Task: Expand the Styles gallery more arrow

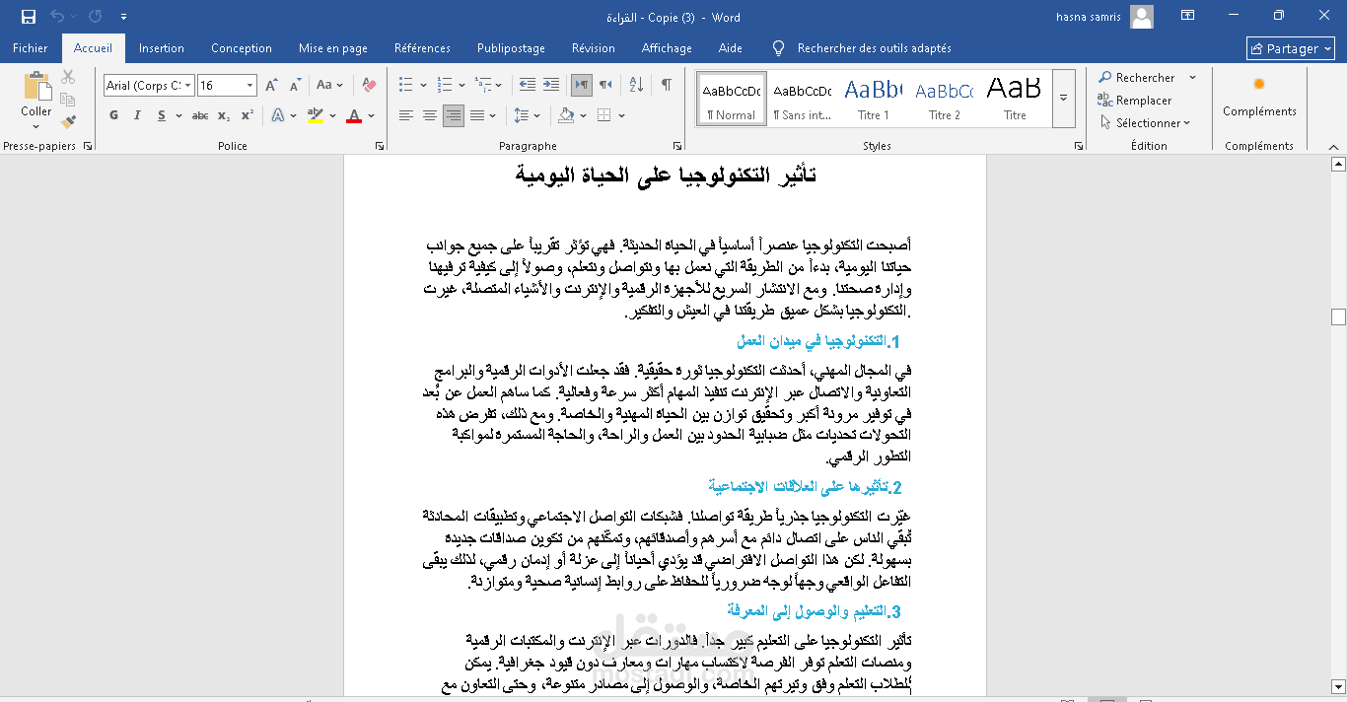Action: (x=1063, y=98)
